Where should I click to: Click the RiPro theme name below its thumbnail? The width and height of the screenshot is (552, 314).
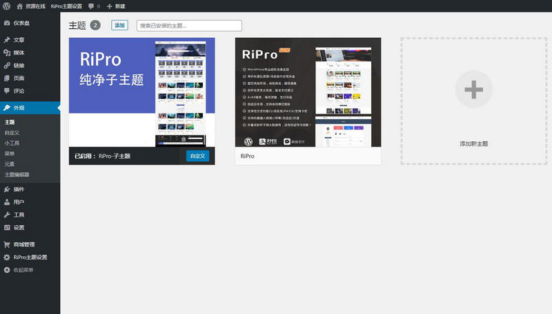(247, 156)
